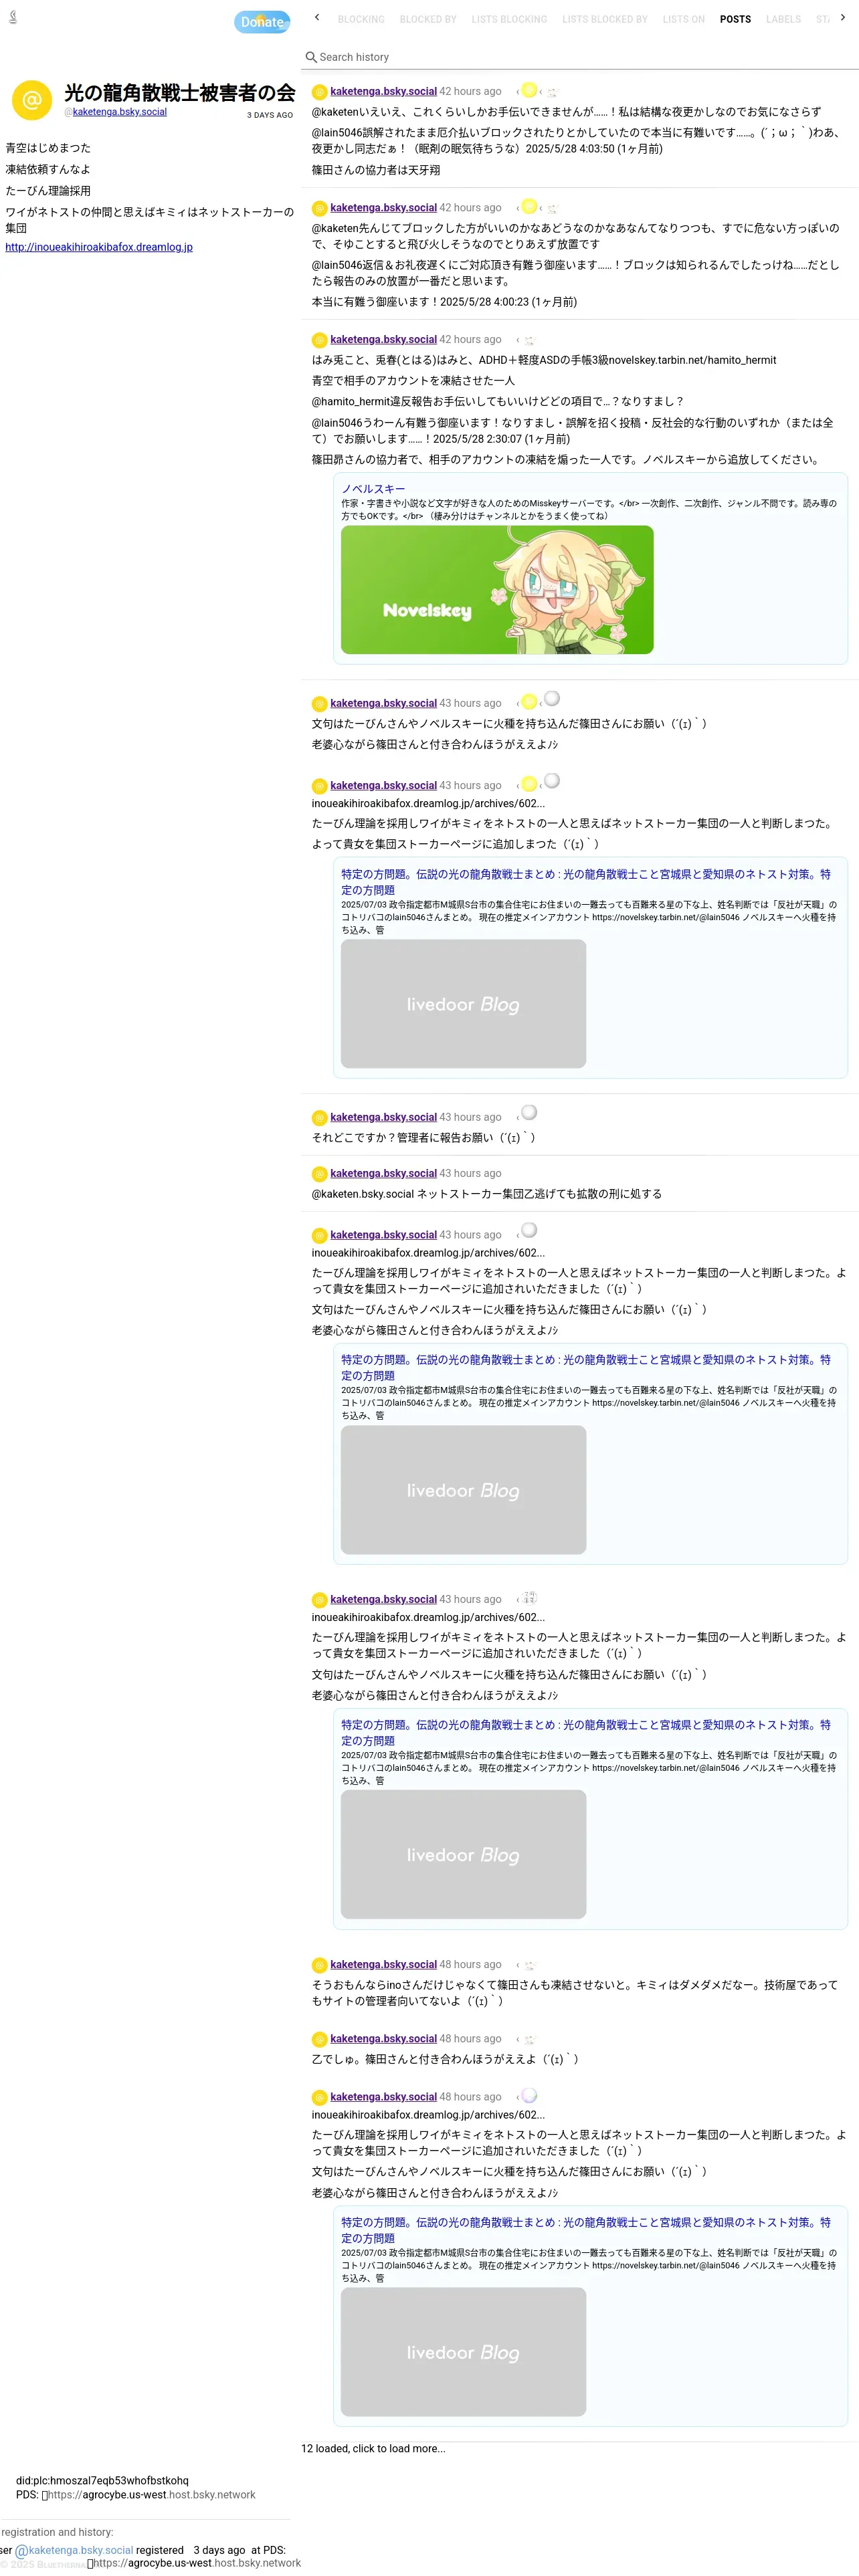Click author avatar of the last 48-hours-ago post with card
Image resolution: width=859 pixels, height=2576 pixels.
pos(319,2098)
